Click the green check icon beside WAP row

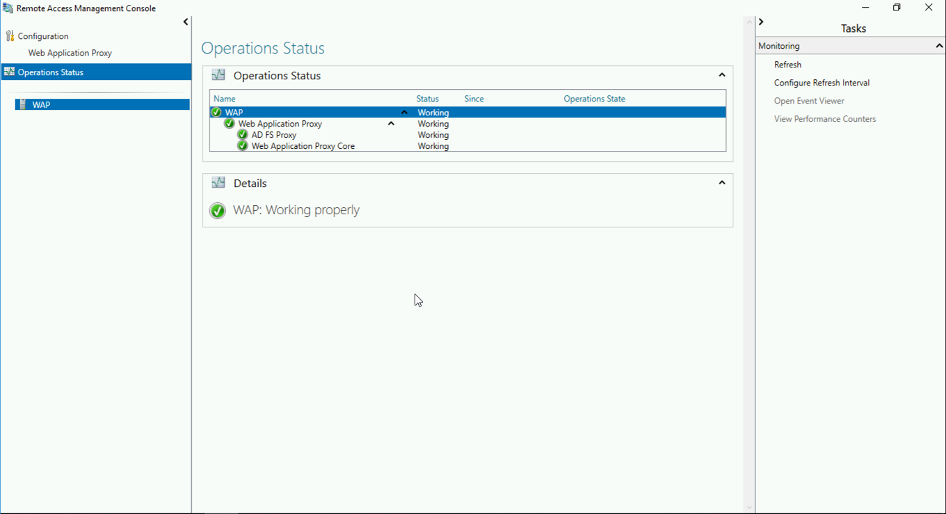coord(216,112)
